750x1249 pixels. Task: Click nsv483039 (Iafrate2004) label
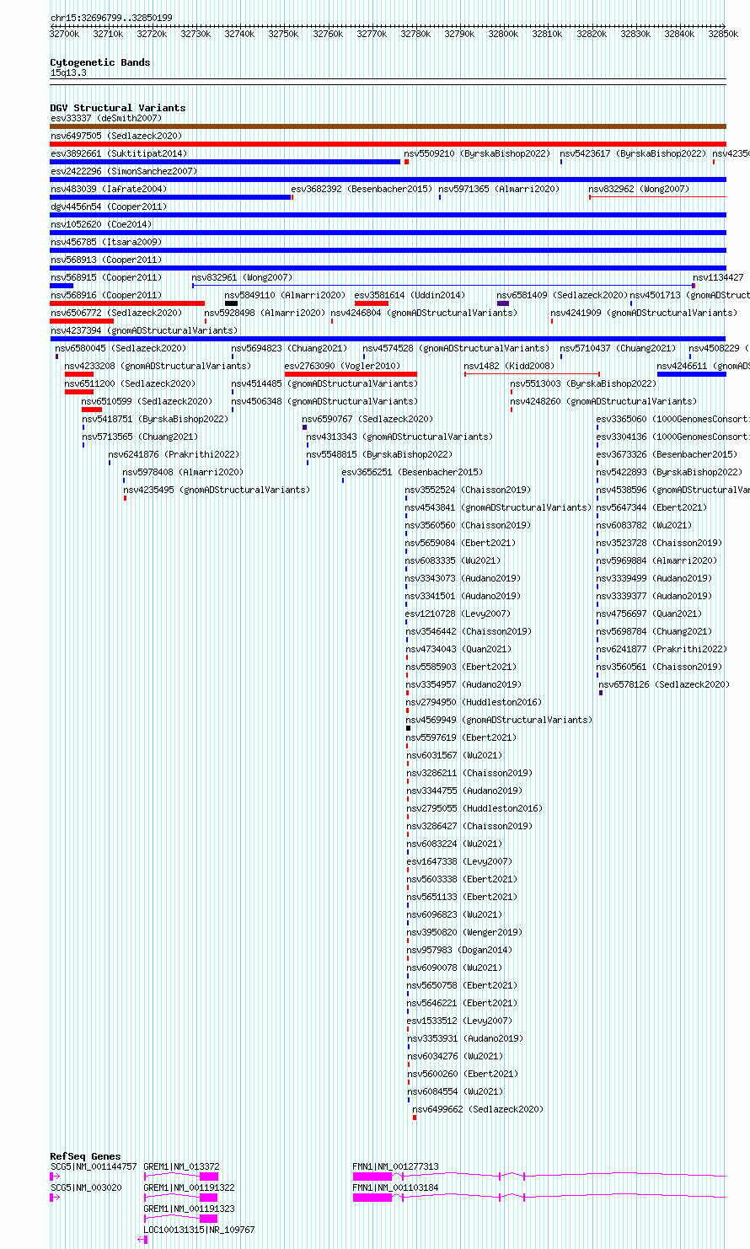109,189
